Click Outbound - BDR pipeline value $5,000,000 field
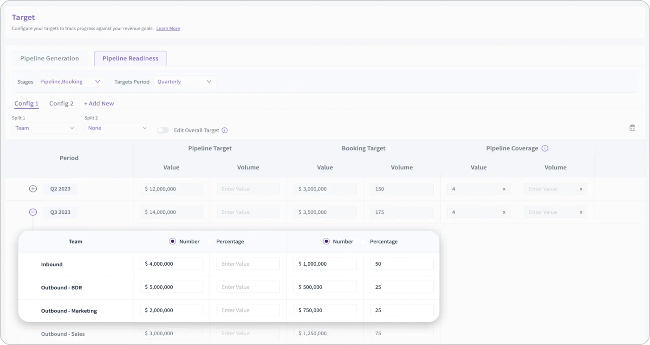 [x=171, y=287]
